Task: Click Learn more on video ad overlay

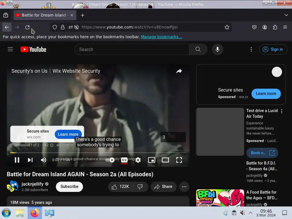Action: coord(68,134)
